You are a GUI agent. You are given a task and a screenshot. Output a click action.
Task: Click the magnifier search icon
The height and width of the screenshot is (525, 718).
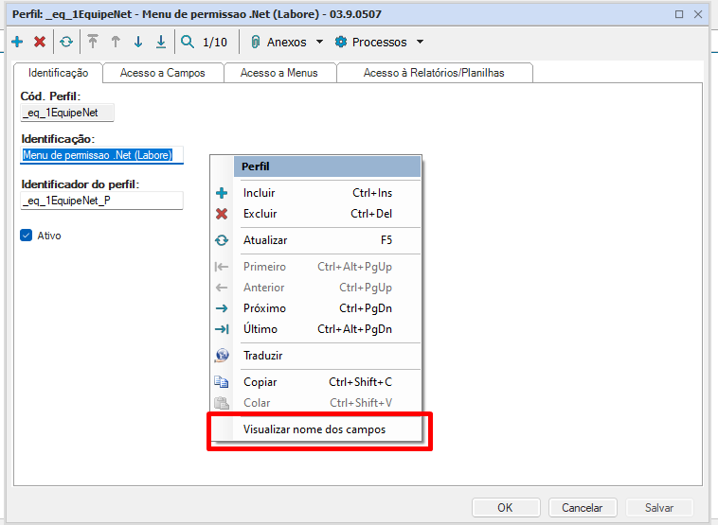(188, 42)
